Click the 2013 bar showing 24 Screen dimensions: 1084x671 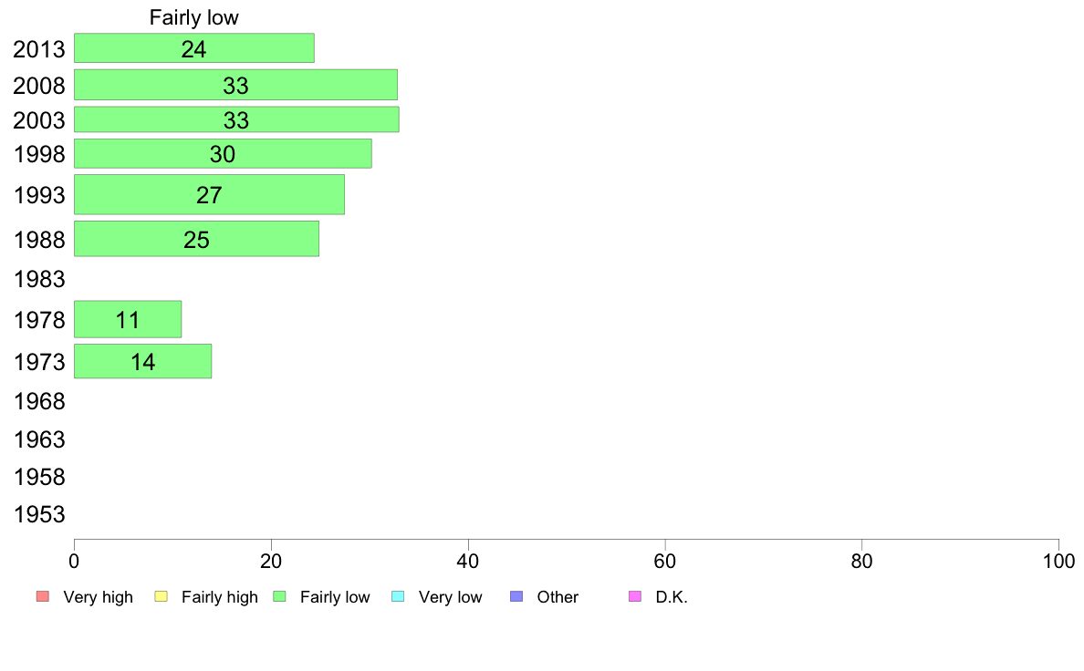coord(194,48)
